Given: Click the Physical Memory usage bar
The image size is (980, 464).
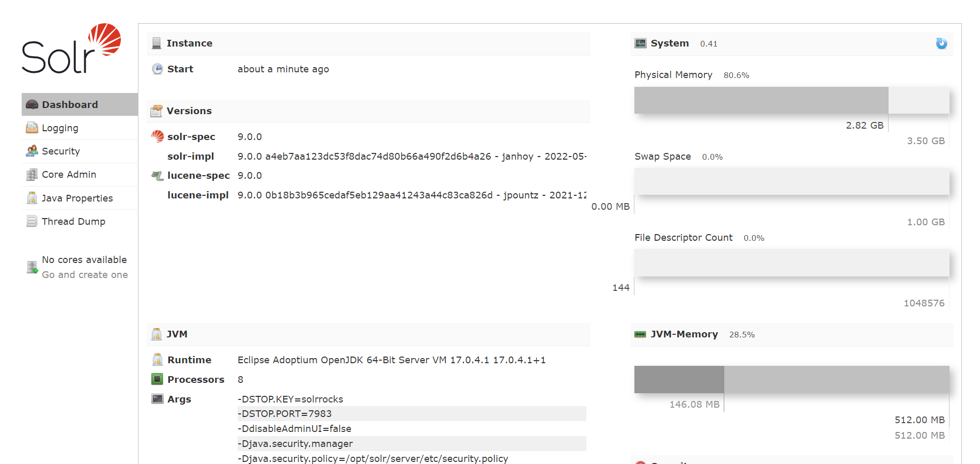Looking at the screenshot, I should (792, 100).
